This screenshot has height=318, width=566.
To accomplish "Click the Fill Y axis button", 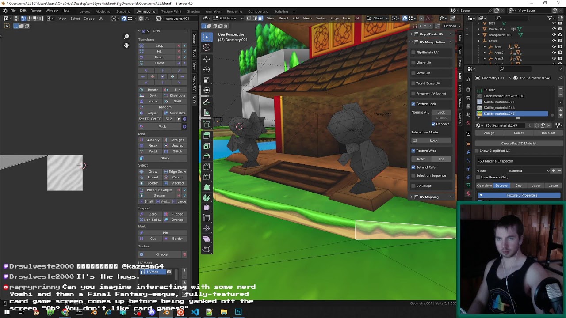I will (184, 51).
